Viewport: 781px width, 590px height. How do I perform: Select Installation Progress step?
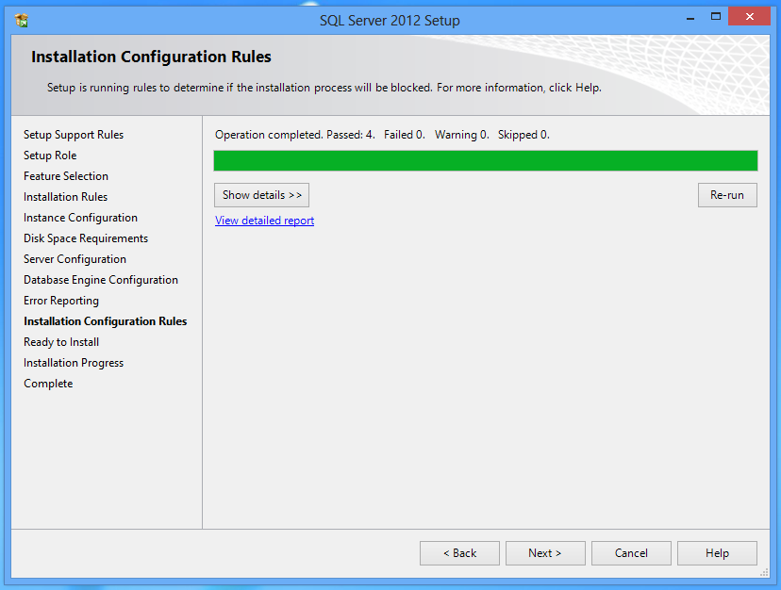click(74, 363)
